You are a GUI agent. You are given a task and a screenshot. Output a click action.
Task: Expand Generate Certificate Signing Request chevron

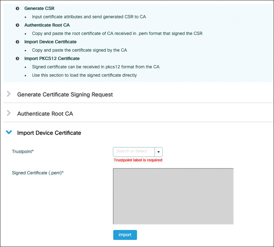pos(9,94)
